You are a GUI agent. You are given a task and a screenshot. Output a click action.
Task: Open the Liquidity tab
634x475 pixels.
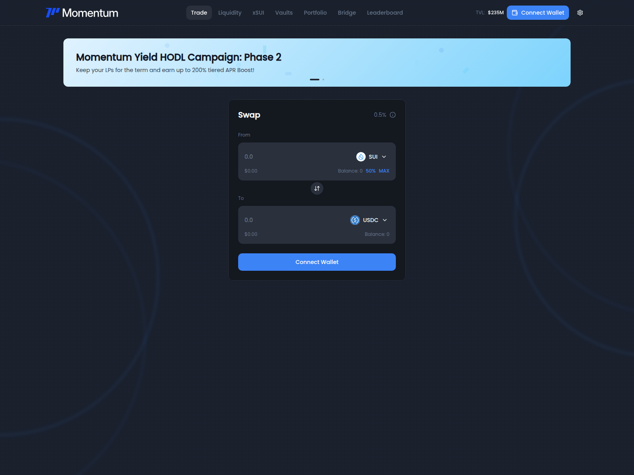coord(230,13)
